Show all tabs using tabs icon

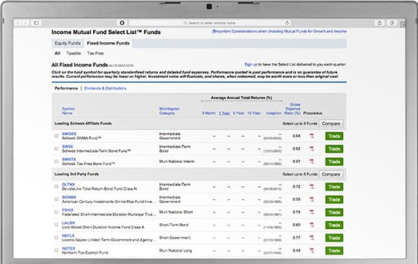(x=392, y=23)
